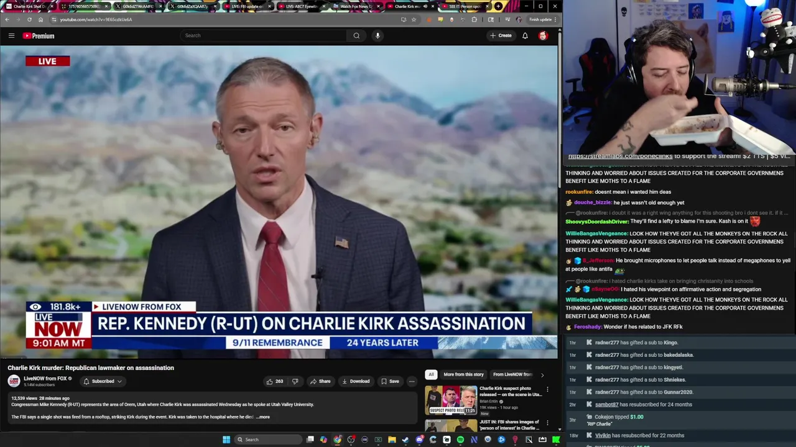The height and width of the screenshot is (447, 796).
Task: Open the Windows Start menu
Action: tap(226, 440)
